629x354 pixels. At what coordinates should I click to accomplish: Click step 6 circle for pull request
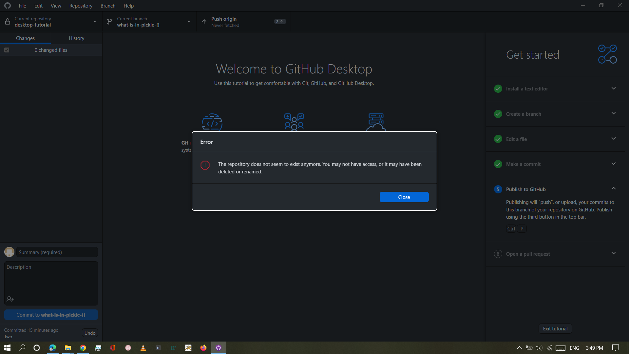tap(498, 254)
